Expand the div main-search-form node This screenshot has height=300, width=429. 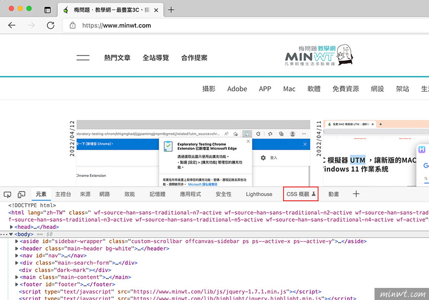(x=17, y=263)
